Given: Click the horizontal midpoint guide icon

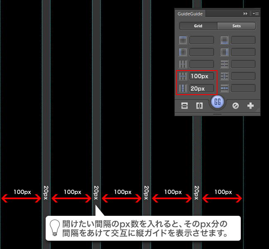Looking at the screenshot, I should tap(185, 106).
